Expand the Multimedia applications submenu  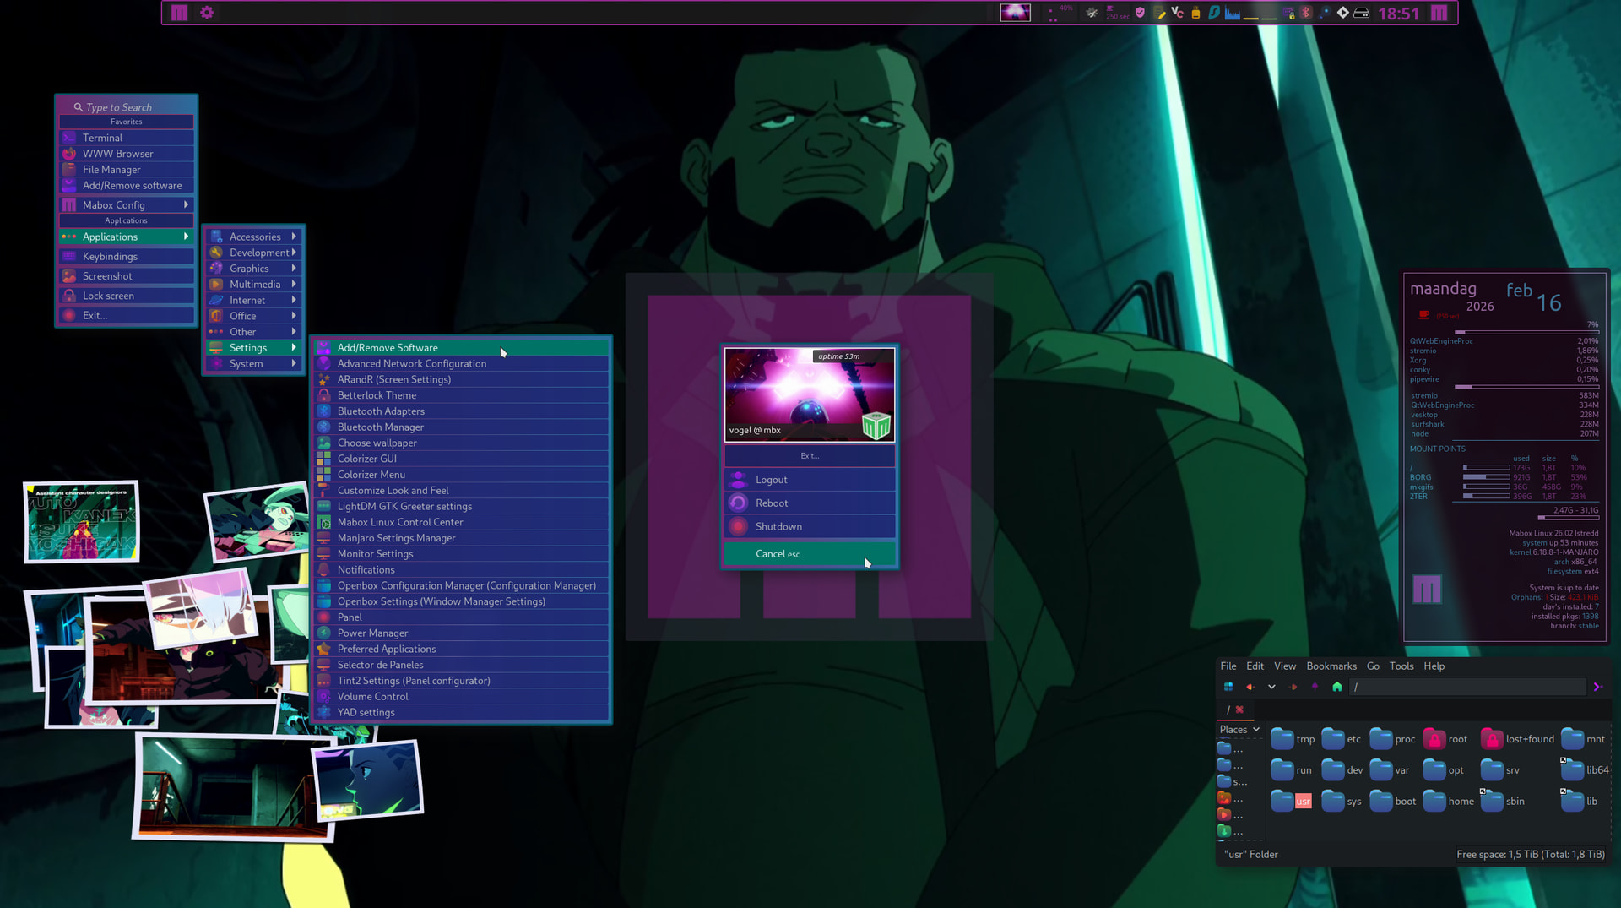[254, 284]
